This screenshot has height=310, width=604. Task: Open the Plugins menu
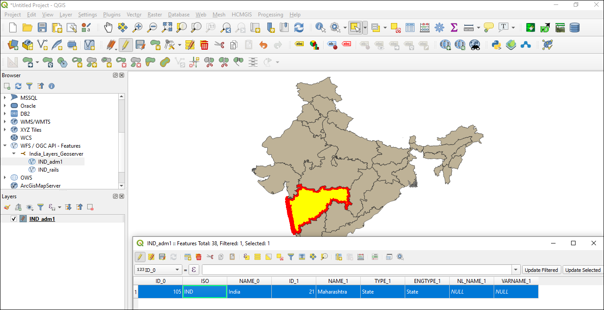coord(112,15)
